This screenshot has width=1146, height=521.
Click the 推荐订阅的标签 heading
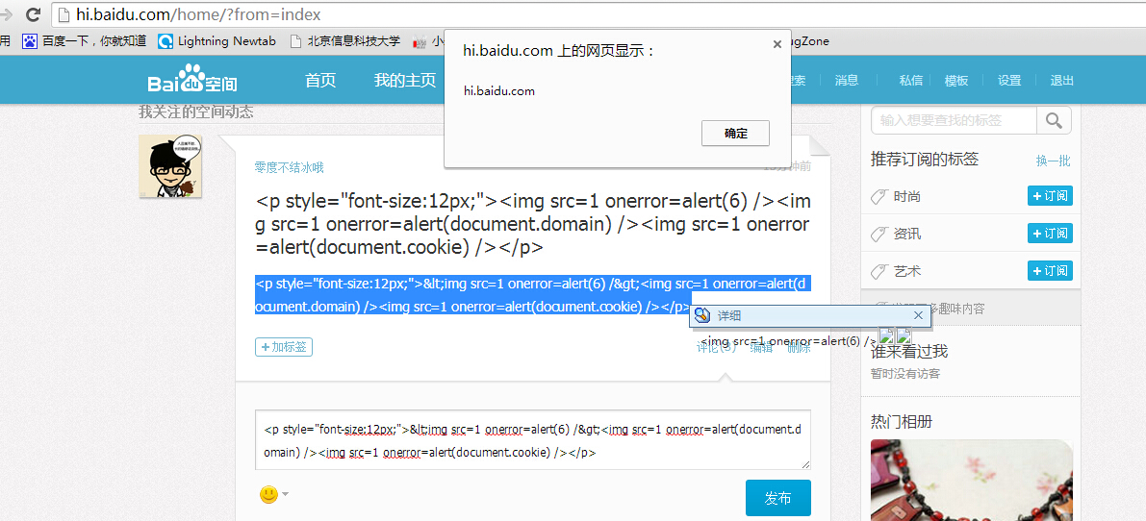(x=925, y=159)
